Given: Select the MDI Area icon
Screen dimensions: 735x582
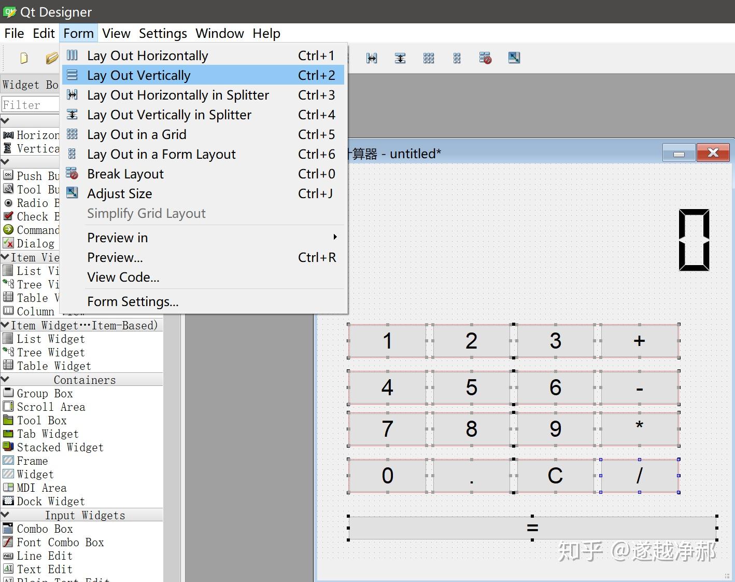Looking at the screenshot, I should pyautogui.click(x=8, y=487).
